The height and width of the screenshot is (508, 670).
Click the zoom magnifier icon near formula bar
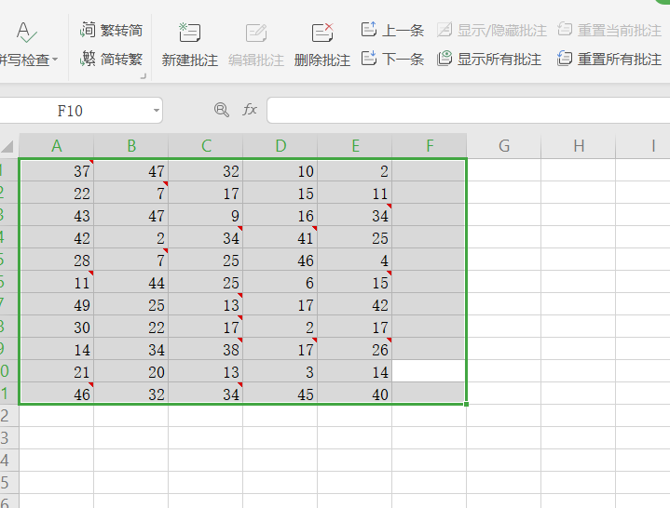tap(222, 110)
